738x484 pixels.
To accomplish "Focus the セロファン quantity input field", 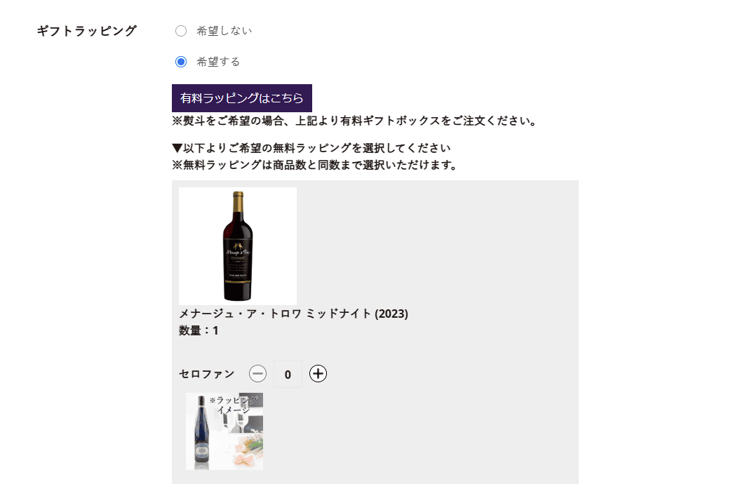I will (288, 374).
